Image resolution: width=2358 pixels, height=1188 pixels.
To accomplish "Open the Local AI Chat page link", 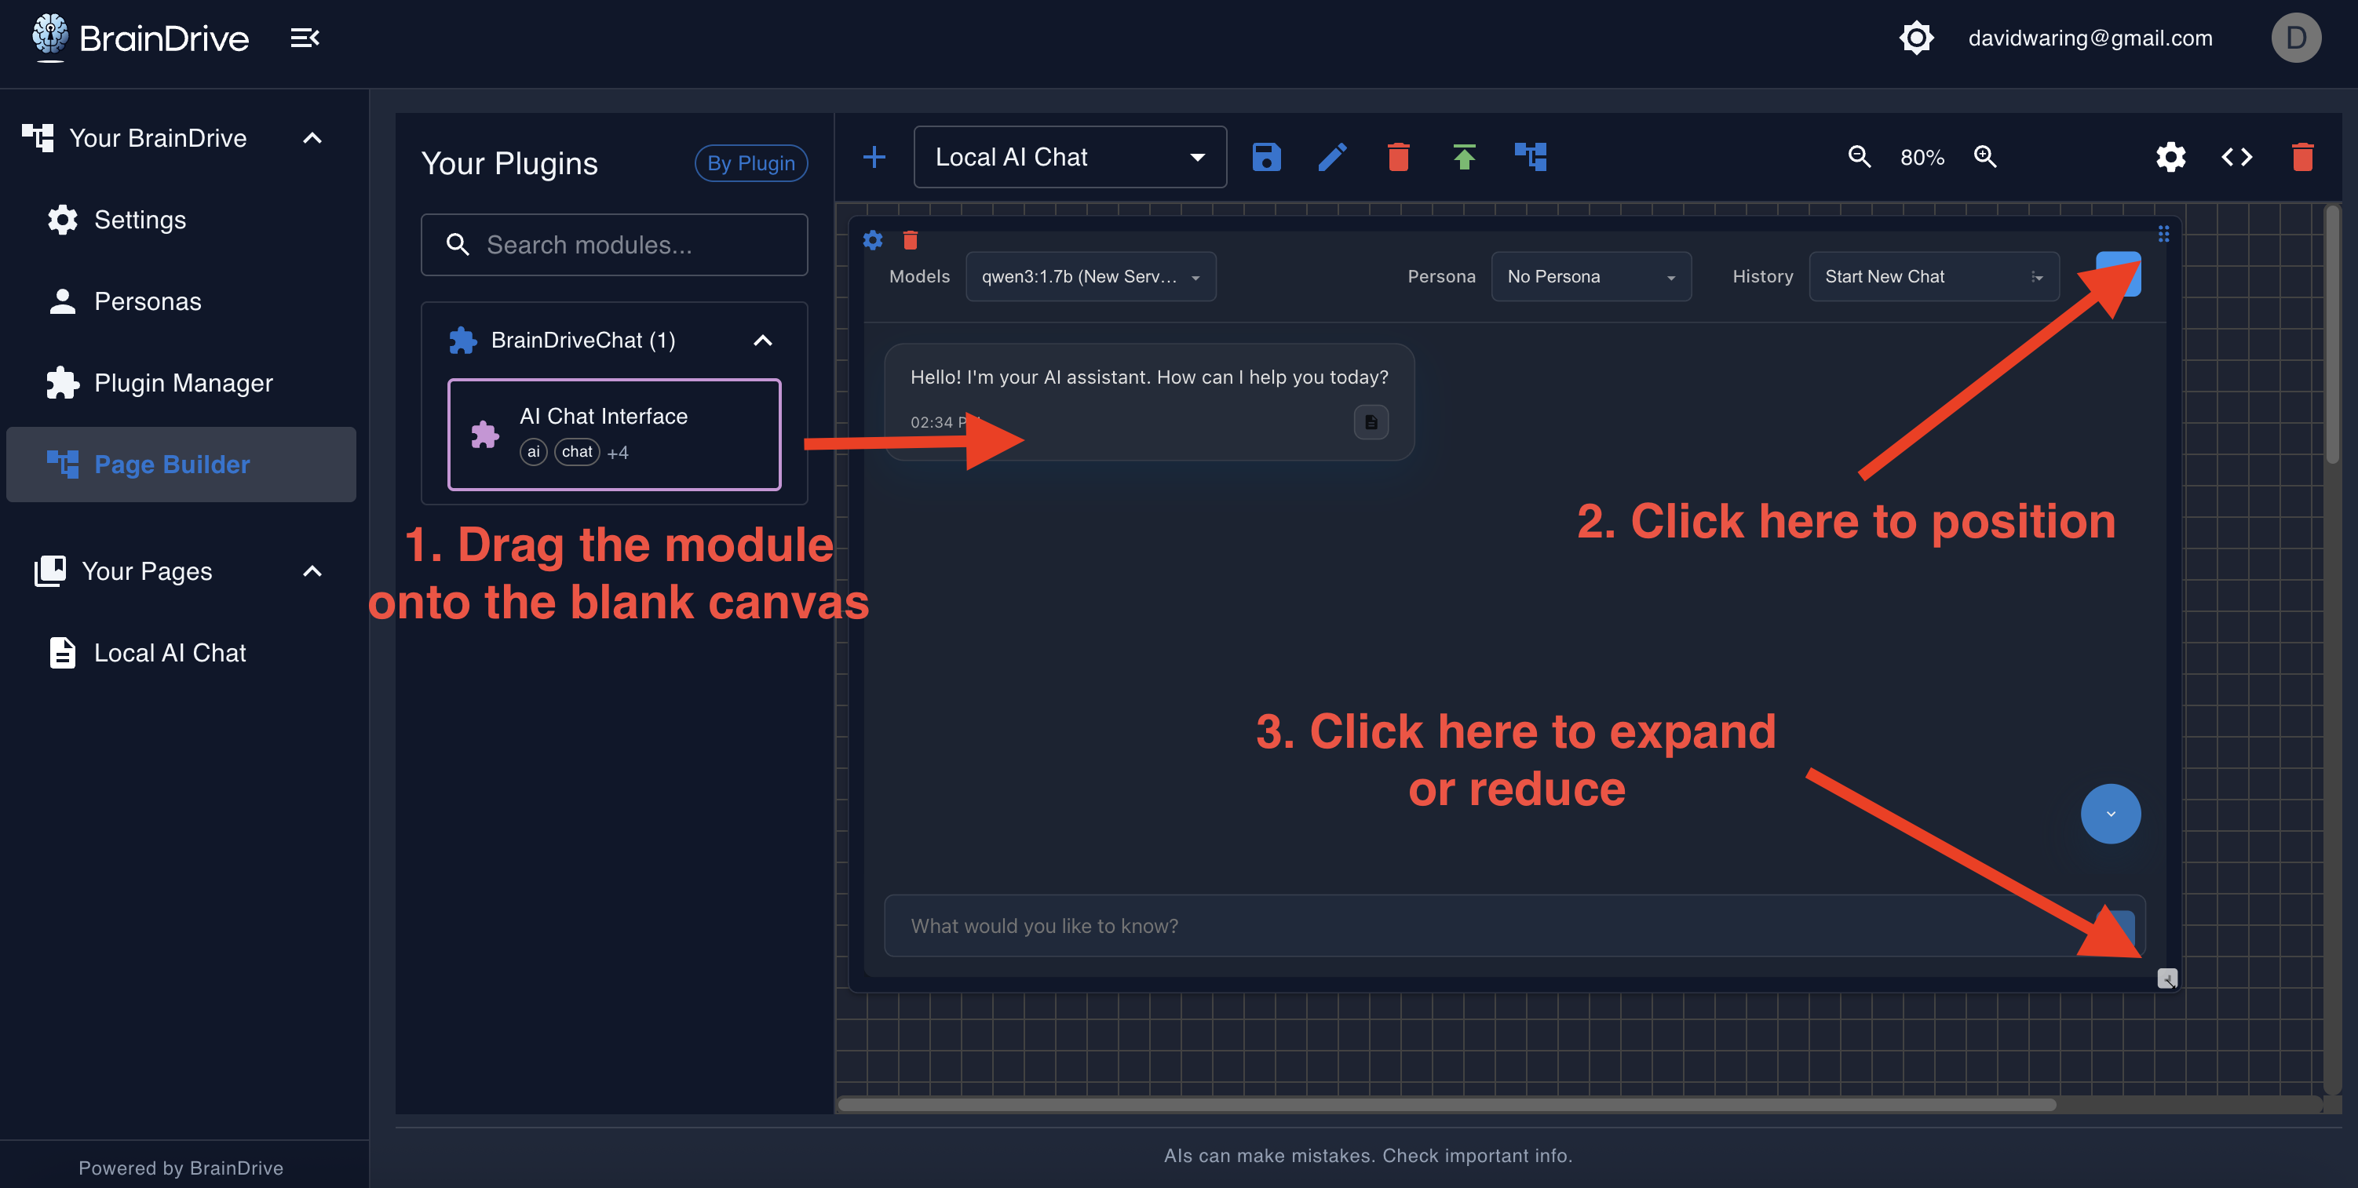I will [x=170, y=653].
